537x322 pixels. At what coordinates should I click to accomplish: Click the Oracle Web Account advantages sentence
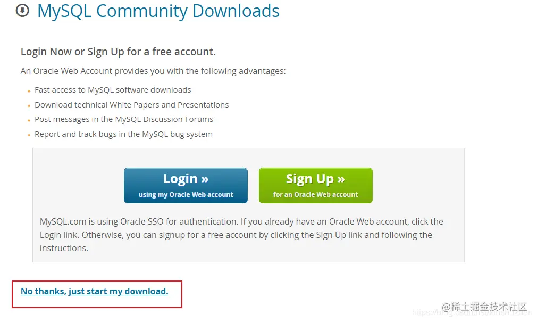pyautogui.click(x=153, y=71)
